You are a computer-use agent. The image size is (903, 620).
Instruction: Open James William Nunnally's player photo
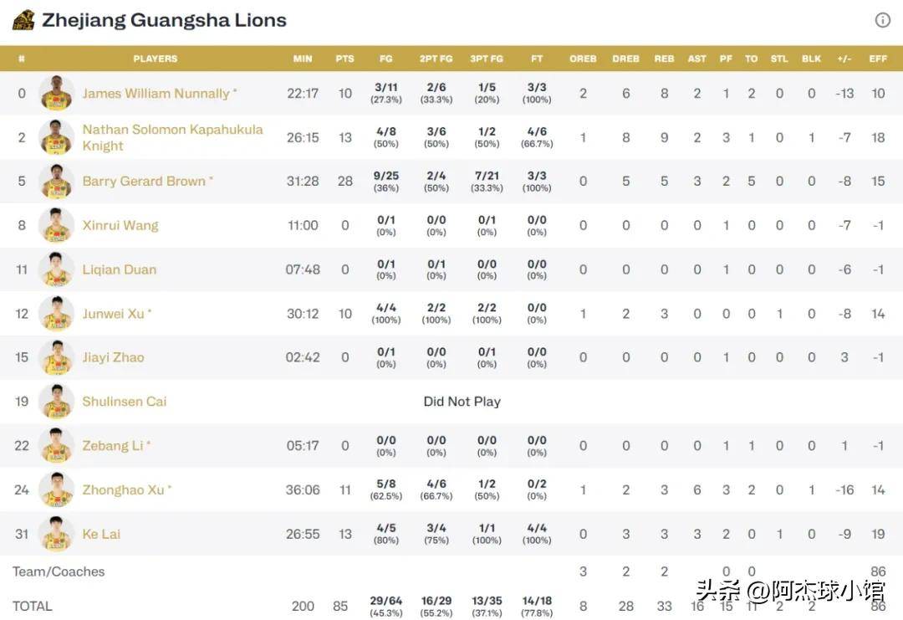tap(57, 93)
